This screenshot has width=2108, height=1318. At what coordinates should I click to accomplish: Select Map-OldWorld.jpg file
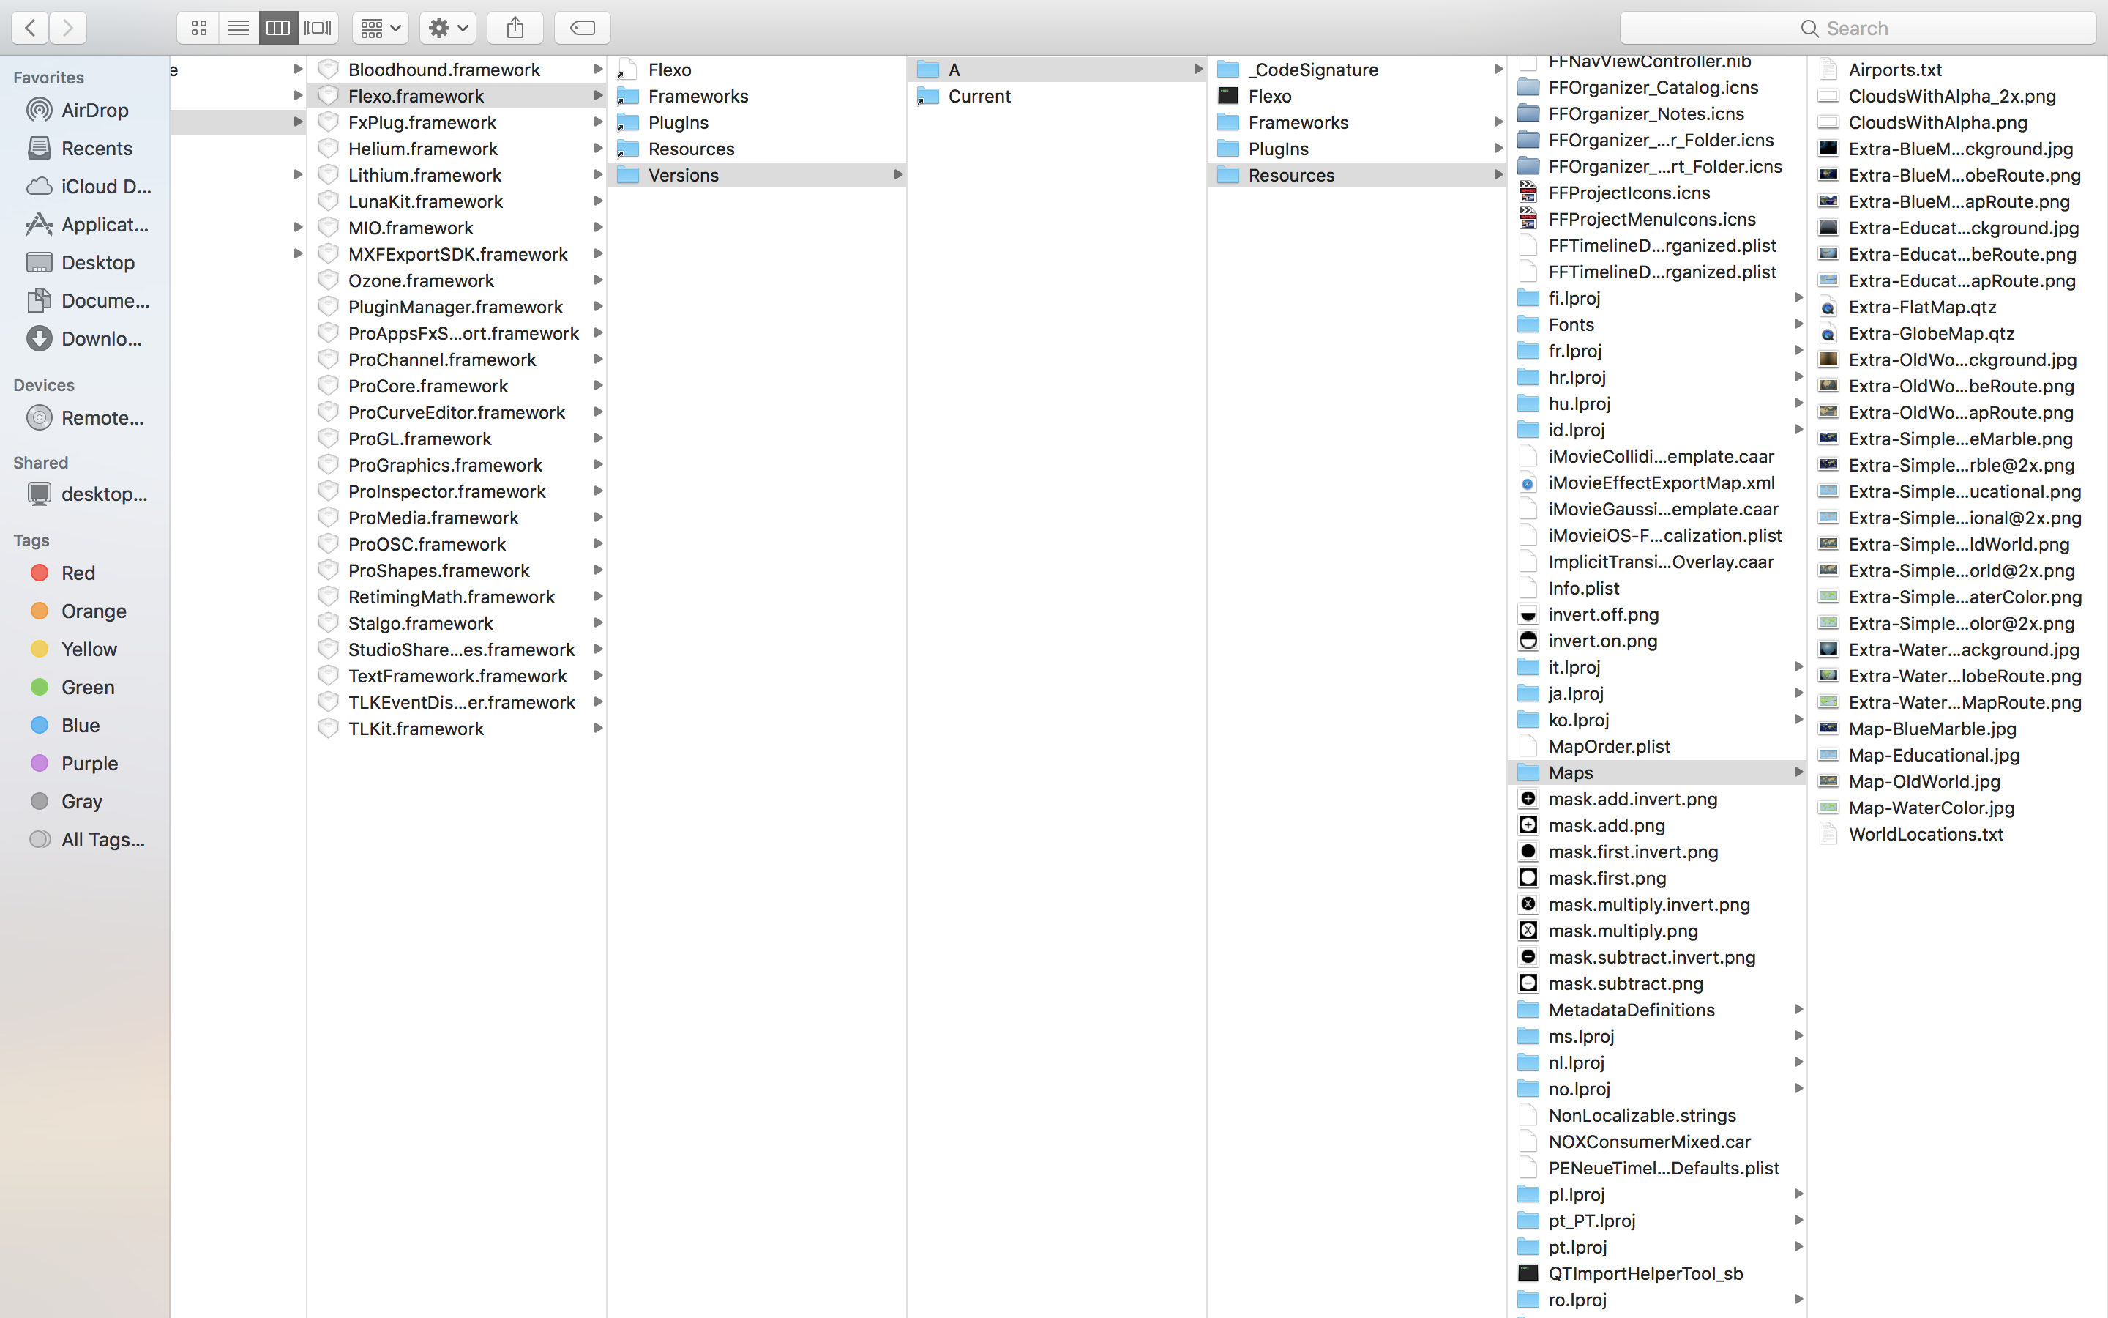pyautogui.click(x=1924, y=782)
